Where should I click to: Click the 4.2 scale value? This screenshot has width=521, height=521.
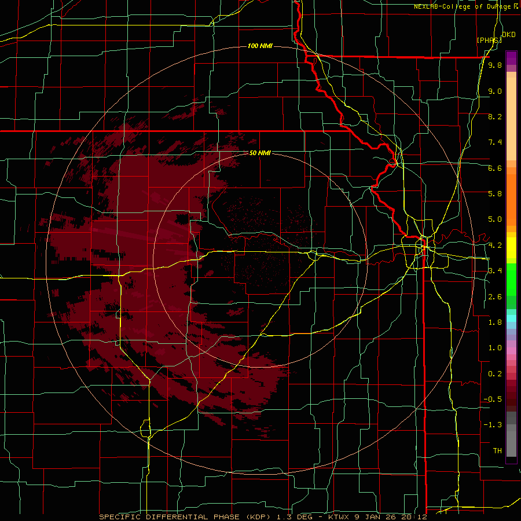pos(495,245)
